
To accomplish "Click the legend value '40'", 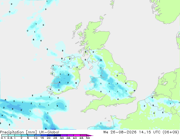I will point(75,138).
